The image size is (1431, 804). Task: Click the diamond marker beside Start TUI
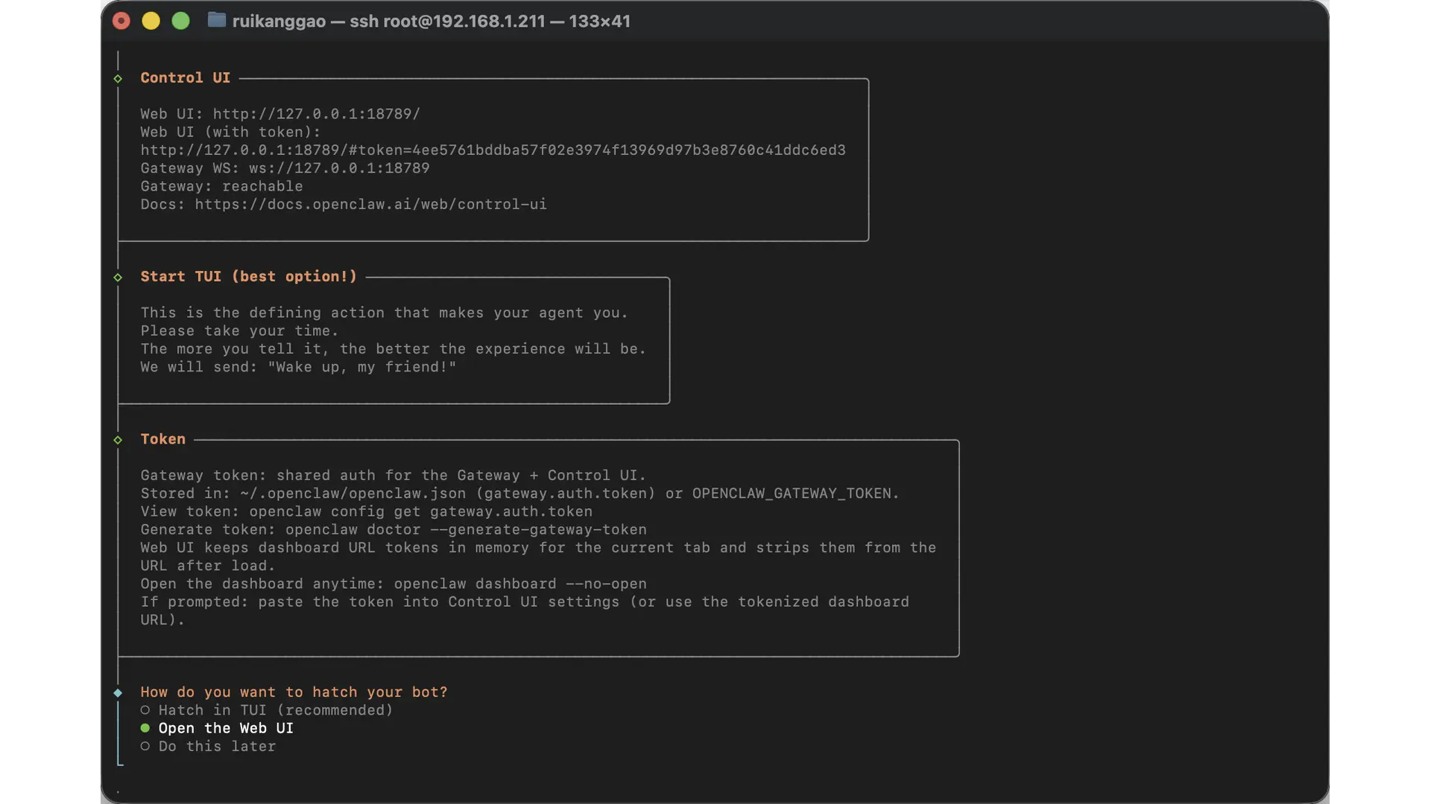118,278
